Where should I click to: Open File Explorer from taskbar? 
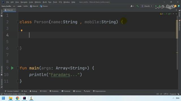(x=10, y=98)
